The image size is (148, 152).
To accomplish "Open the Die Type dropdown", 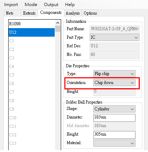I will [114, 74].
